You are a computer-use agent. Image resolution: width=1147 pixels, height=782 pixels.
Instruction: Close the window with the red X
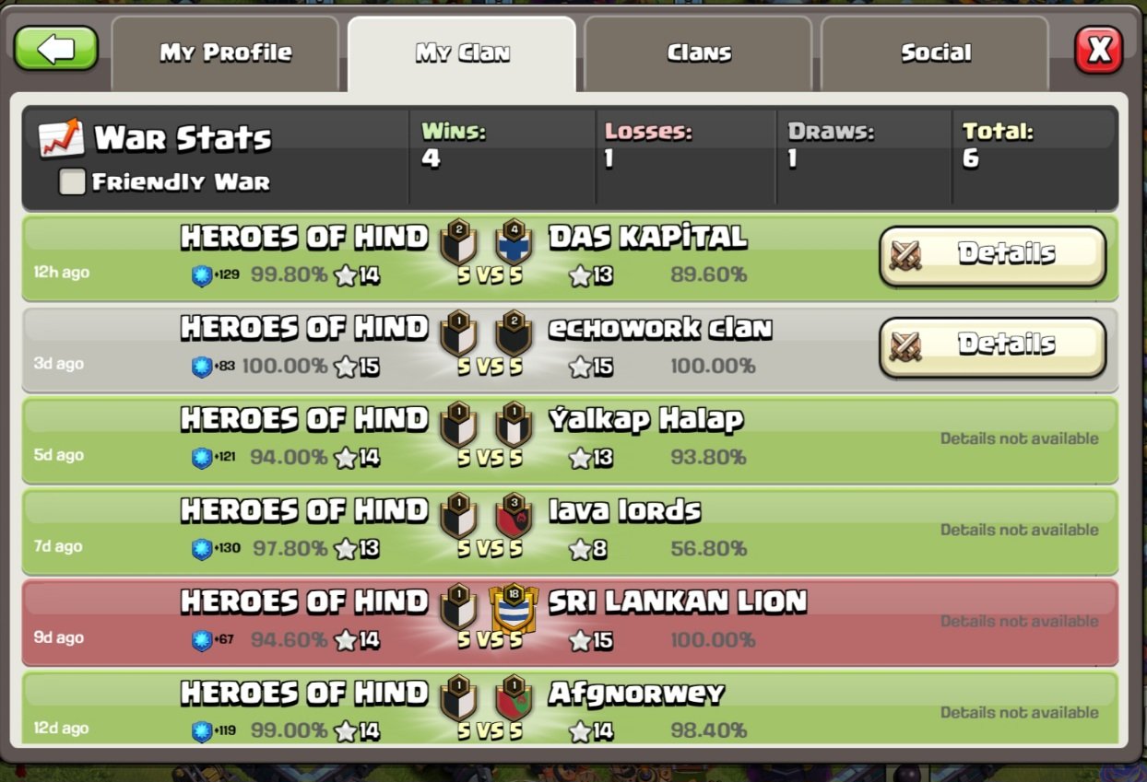click(x=1099, y=50)
